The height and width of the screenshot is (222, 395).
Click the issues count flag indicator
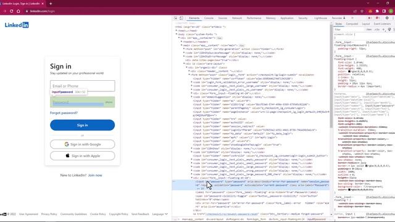377,18
